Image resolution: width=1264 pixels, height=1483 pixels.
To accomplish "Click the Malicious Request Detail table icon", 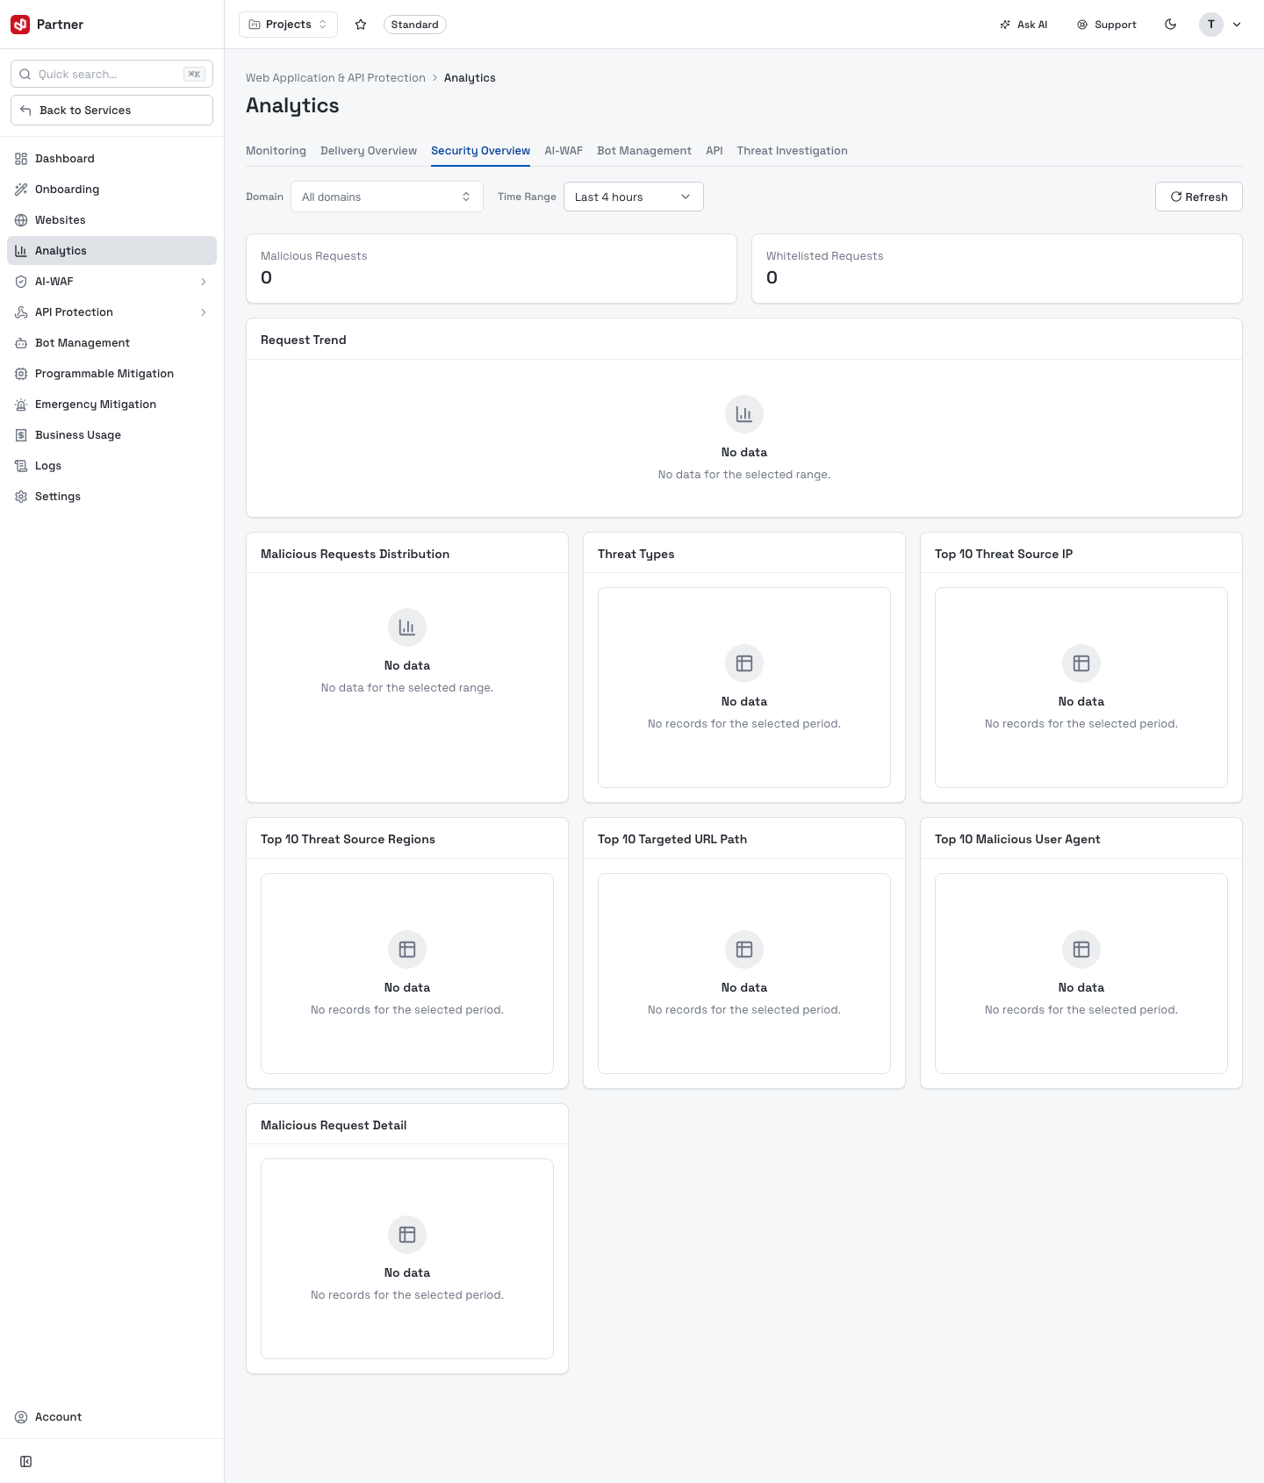I will (407, 1235).
